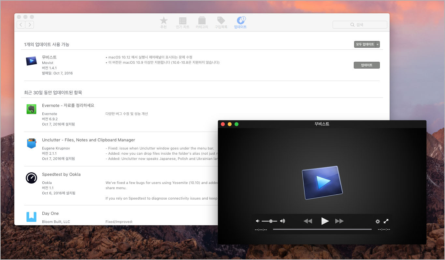Click 'Bloom Built, LLC' developer name
The height and width of the screenshot is (260, 445).
(x=56, y=222)
